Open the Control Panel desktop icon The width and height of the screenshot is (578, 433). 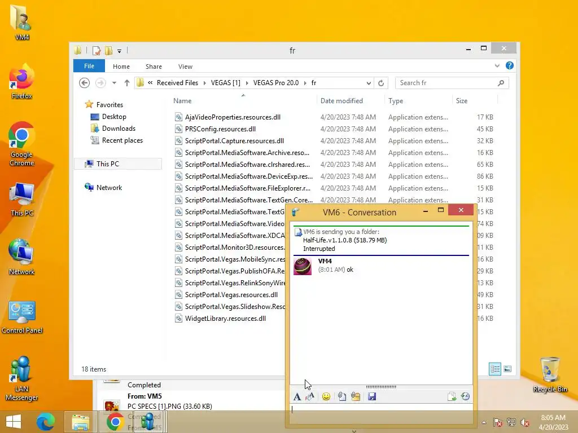click(x=22, y=317)
